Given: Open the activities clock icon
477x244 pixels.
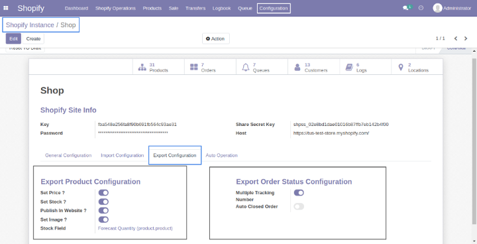Looking at the screenshot, I should [421, 8].
